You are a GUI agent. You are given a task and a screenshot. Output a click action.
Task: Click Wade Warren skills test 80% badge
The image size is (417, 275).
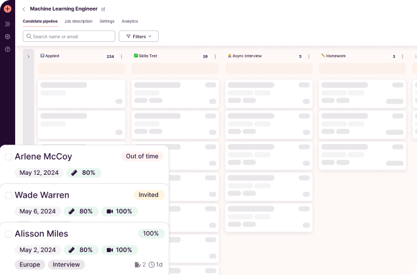(x=81, y=211)
